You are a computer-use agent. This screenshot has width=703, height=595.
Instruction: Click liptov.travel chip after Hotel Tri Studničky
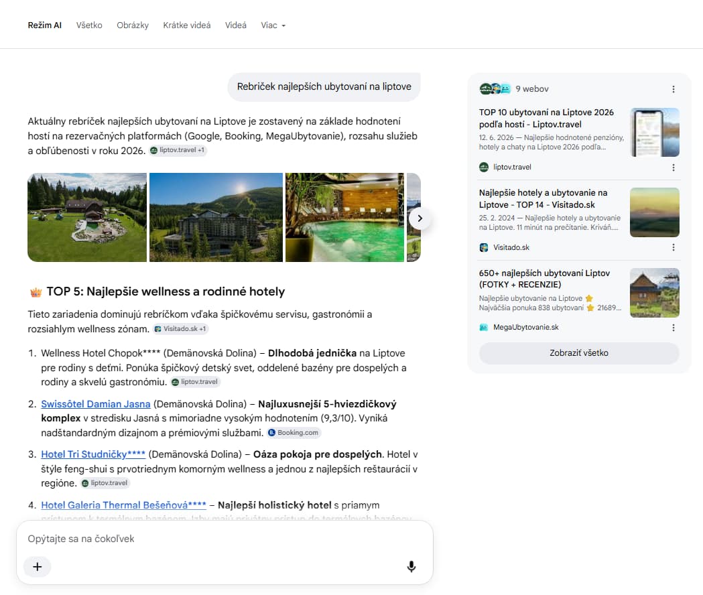105,483
